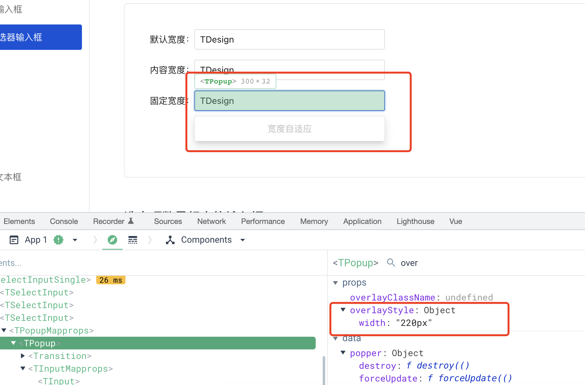Select the Vue devtools pages panel icon

click(14, 240)
